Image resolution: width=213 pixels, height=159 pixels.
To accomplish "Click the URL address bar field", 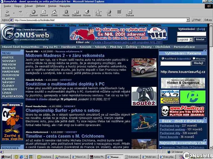I will [100, 20].
